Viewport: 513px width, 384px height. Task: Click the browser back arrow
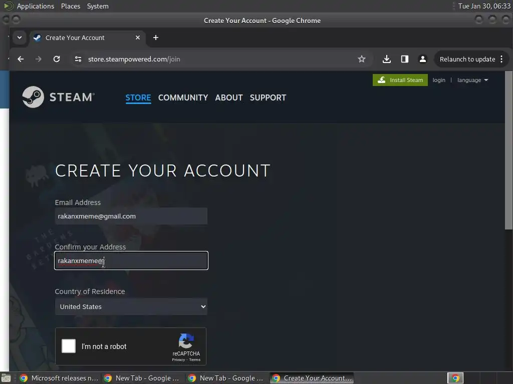(x=21, y=59)
